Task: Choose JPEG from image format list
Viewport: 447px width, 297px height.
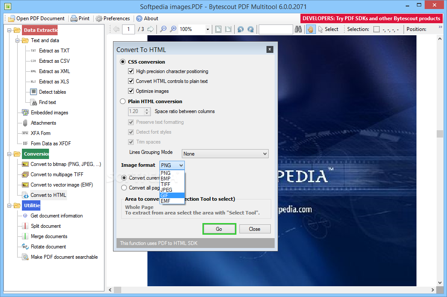Action: (x=172, y=190)
